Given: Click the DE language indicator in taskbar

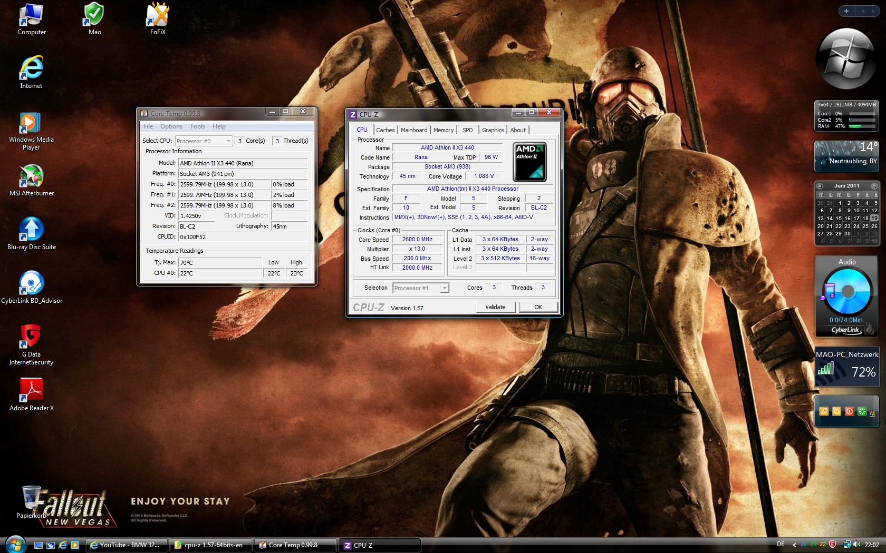Looking at the screenshot, I should click(781, 545).
